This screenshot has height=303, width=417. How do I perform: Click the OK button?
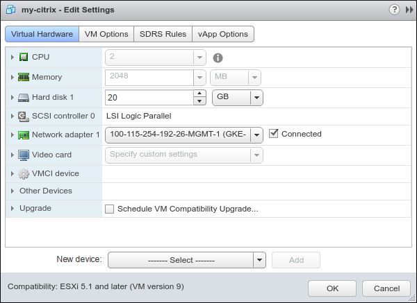click(332, 288)
